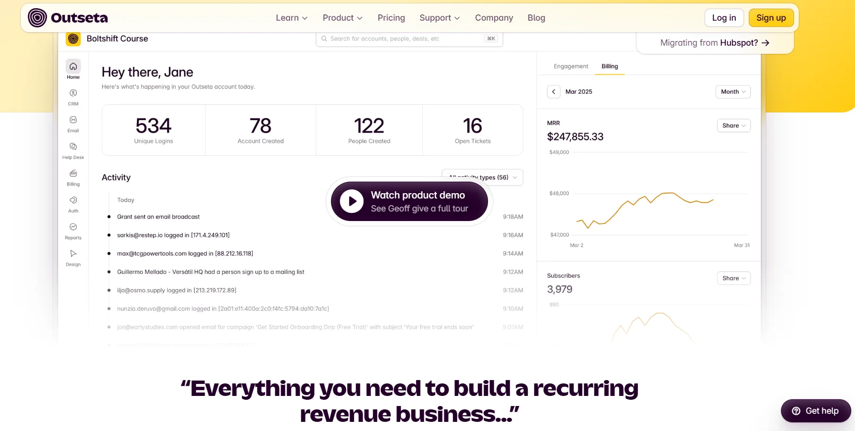This screenshot has height=431, width=855.
Task: Expand the Learn menu
Action: [x=292, y=18]
